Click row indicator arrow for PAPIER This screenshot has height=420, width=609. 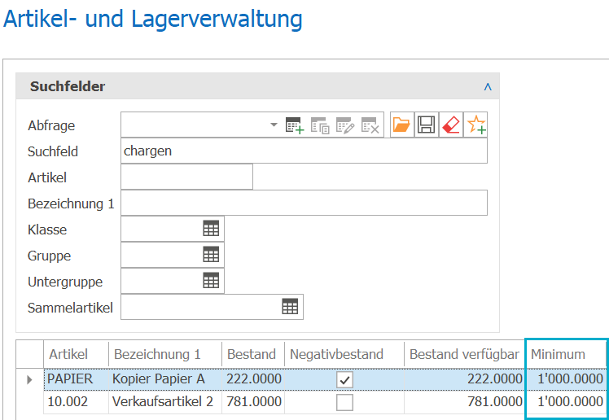click(29, 379)
